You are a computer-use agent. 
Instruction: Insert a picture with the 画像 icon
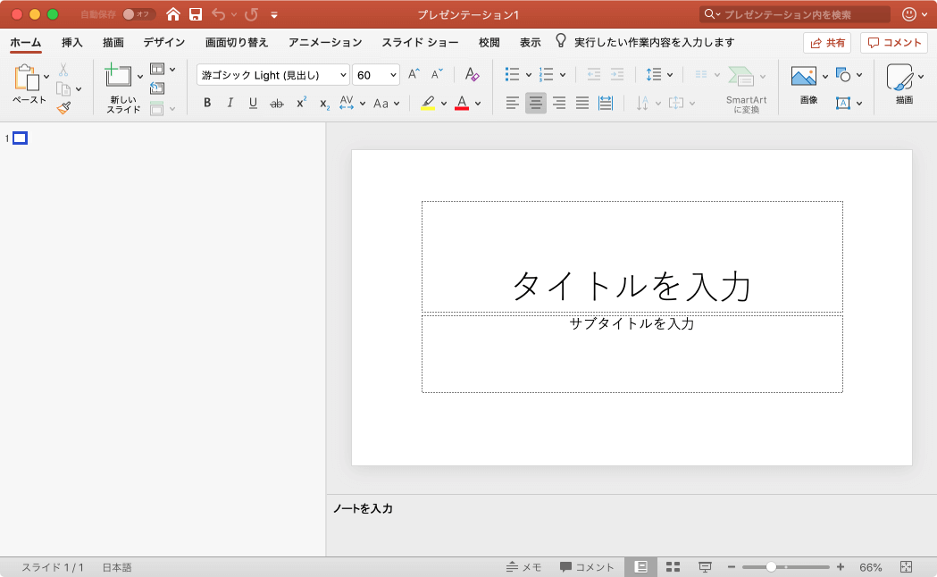tap(804, 77)
